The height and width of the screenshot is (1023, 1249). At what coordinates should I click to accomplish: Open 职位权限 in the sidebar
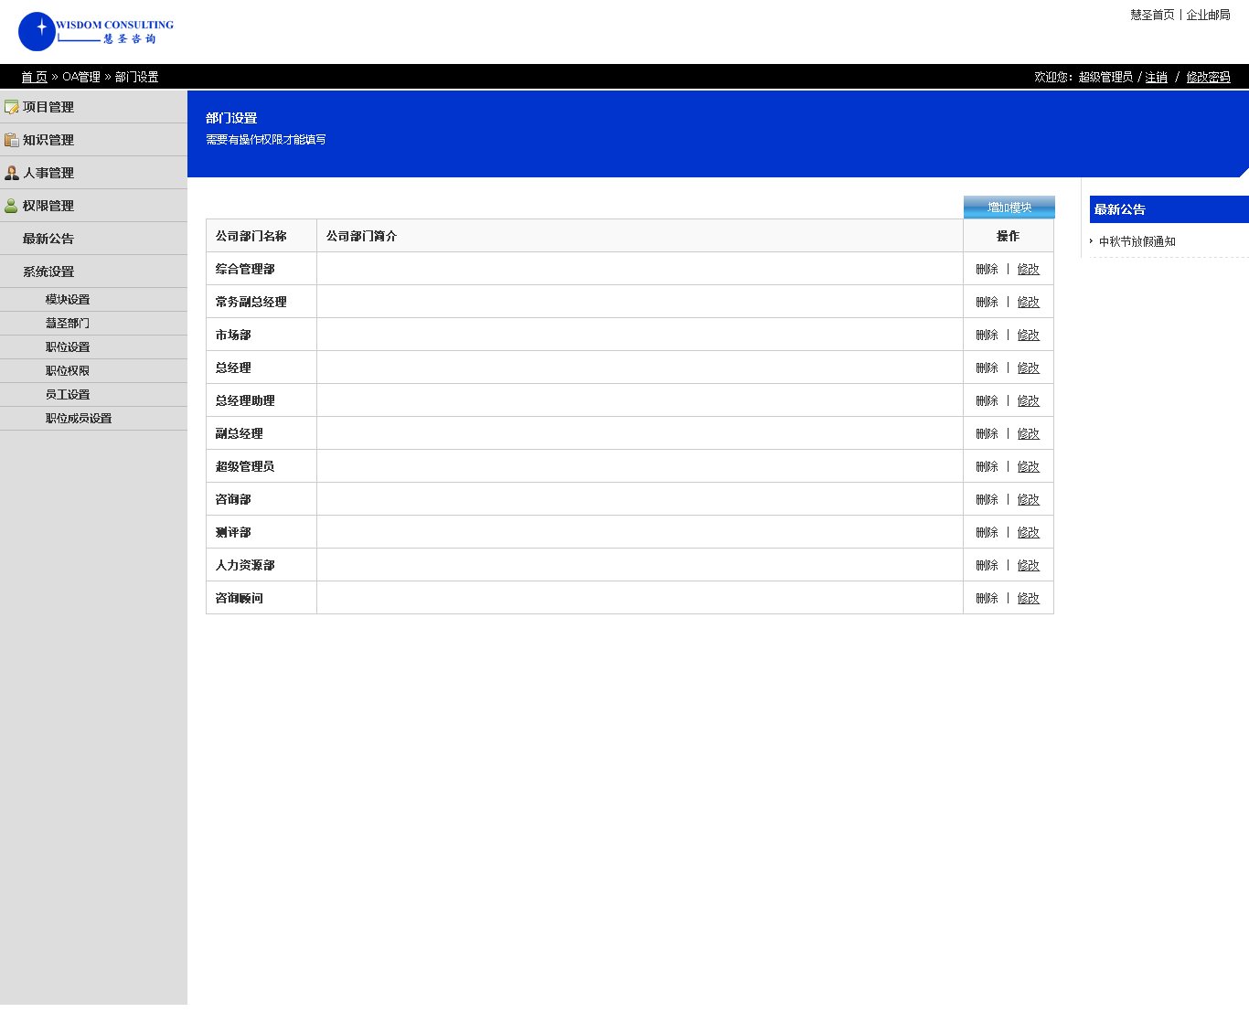tap(68, 371)
